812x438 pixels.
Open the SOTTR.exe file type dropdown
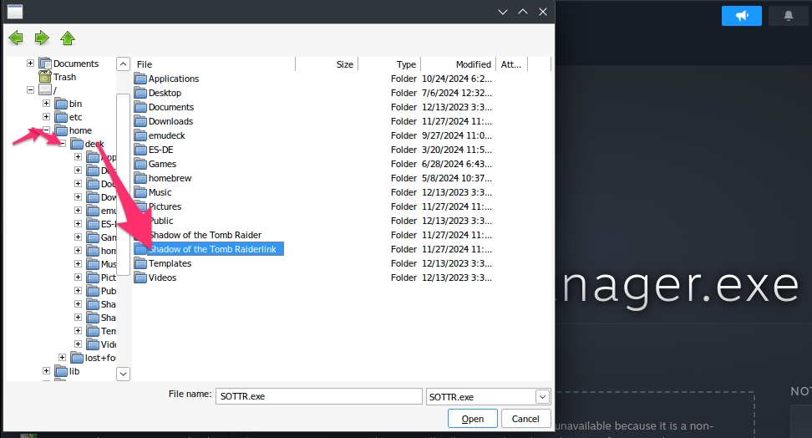click(x=542, y=397)
